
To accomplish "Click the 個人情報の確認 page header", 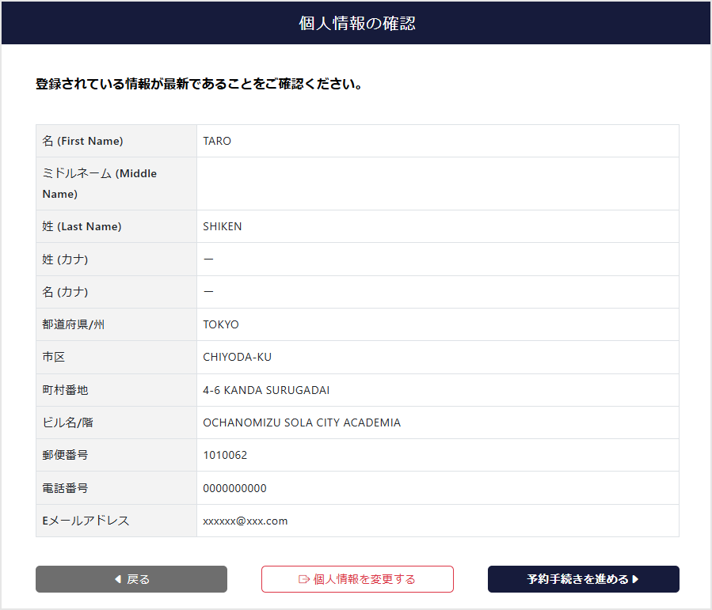I will pos(356,23).
